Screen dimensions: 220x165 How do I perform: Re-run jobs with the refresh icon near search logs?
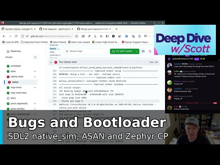[x=150, y=51]
